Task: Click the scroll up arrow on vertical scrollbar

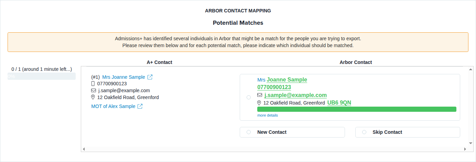Action: [x=470, y=69]
